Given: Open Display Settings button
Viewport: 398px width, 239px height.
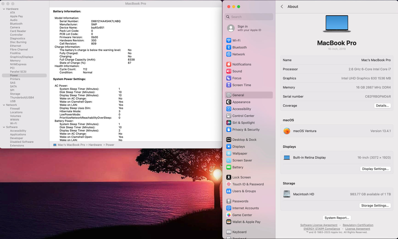Looking at the screenshot, I should (375, 169).
